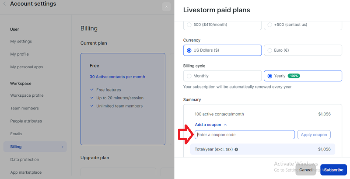Viewport: 350px width, 179px height.
Task: Choose Yearly billing cycle
Action: click(303, 76)
